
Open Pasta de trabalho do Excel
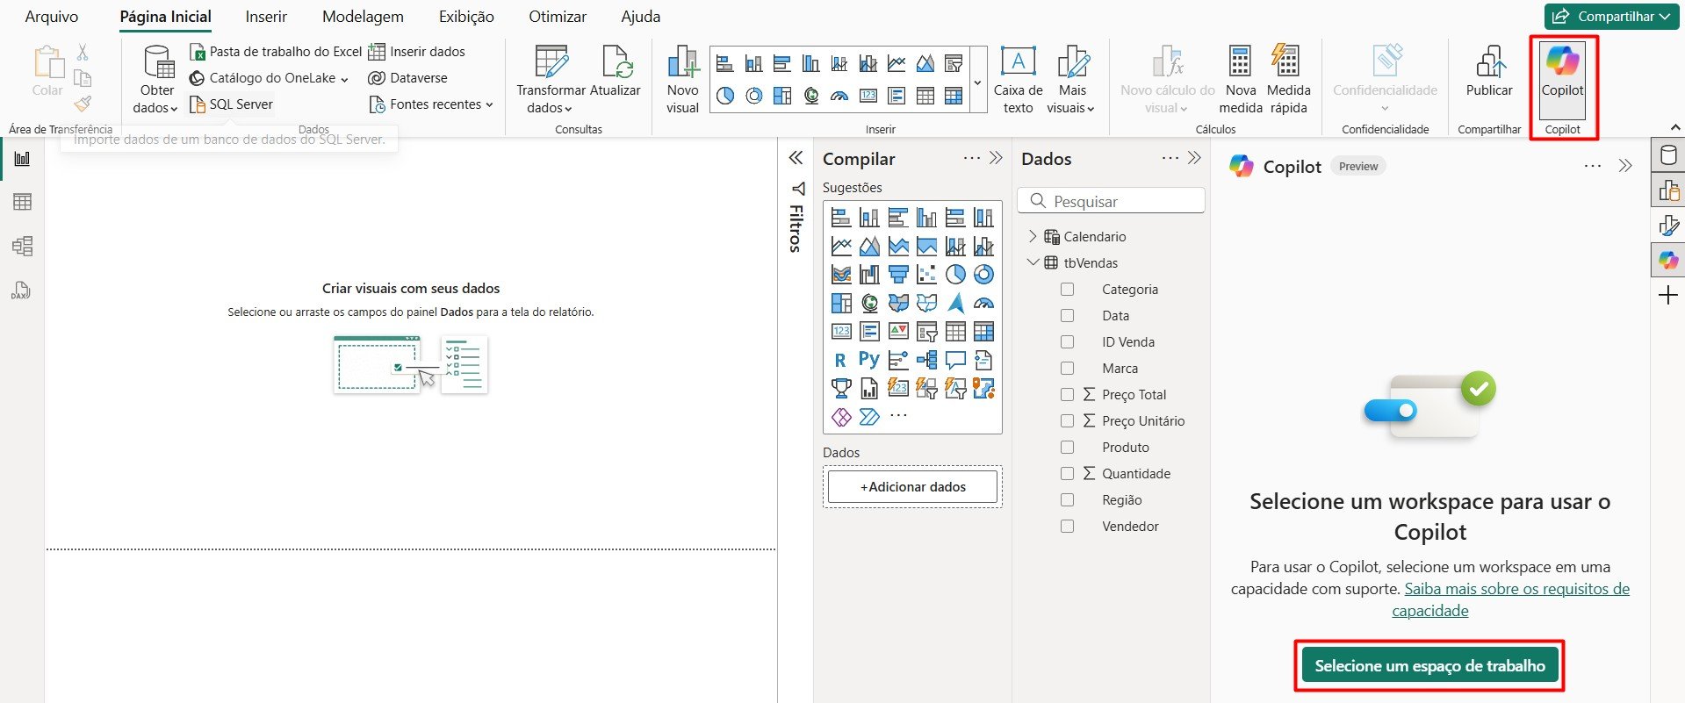[x=276, y=52]
